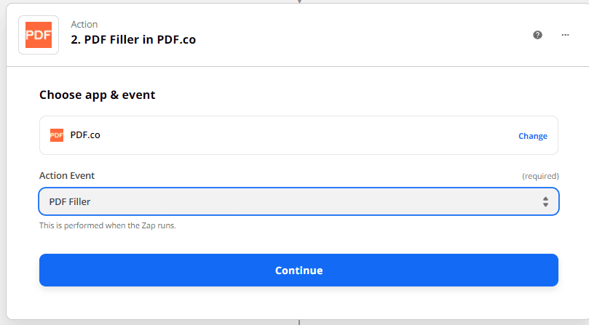Click the connector line below the step card
The width and height of the screenshot is (589, 325).
tap(299, 321)
